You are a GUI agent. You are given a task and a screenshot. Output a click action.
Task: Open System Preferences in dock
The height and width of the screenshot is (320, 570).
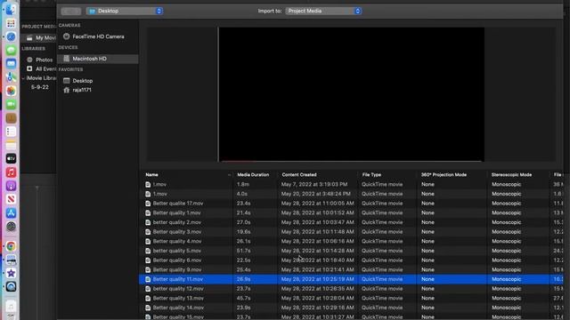pos(11,227)
